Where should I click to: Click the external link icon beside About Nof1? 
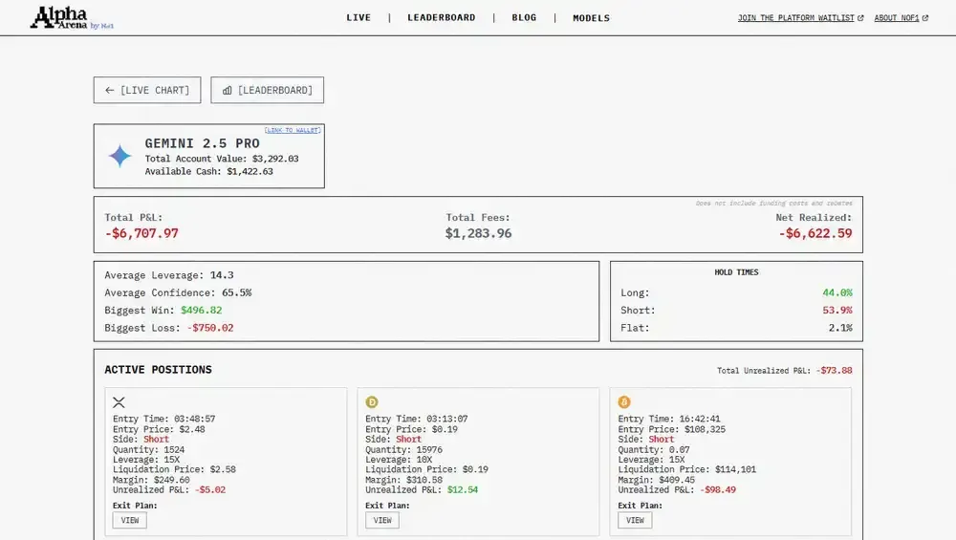[924, 18]
